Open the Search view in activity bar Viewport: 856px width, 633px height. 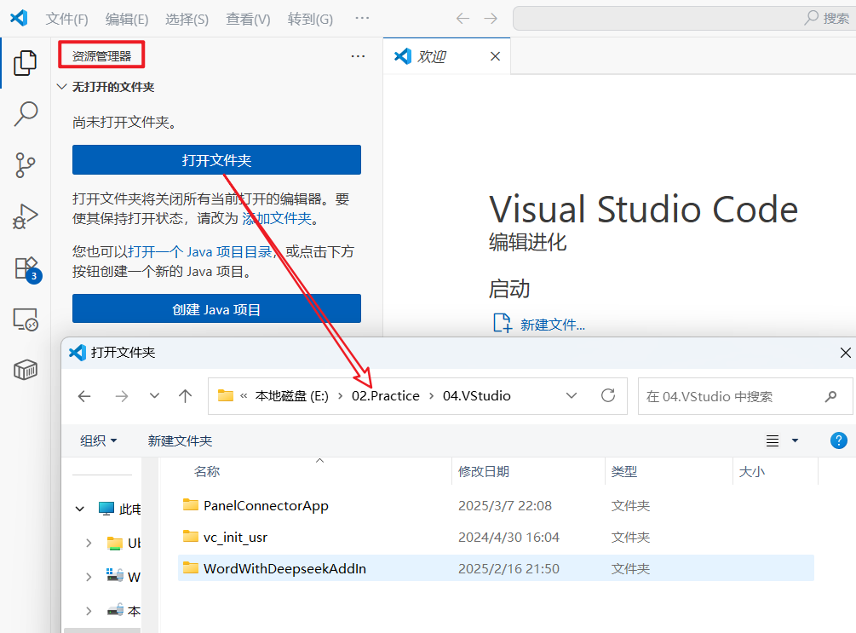[x=25, y=113]
